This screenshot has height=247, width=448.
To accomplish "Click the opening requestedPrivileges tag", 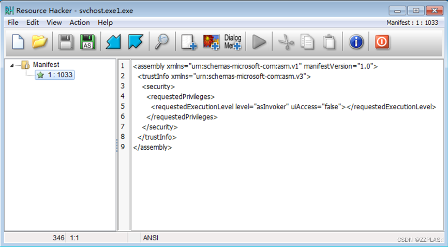I will point(181,97).
